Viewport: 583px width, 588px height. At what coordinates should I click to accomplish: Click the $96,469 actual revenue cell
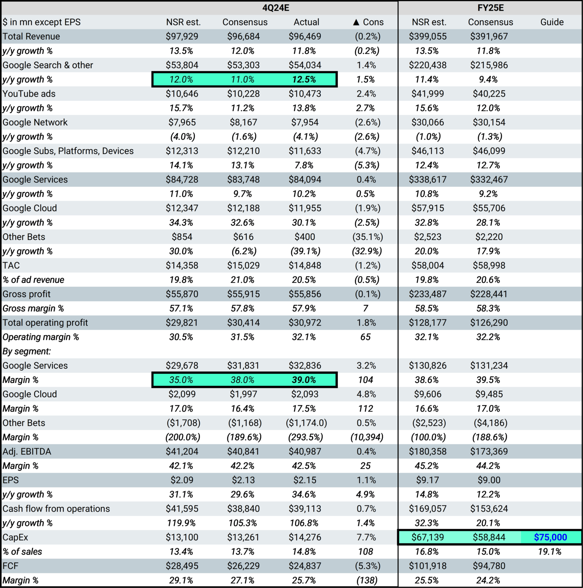coord(305,36)
